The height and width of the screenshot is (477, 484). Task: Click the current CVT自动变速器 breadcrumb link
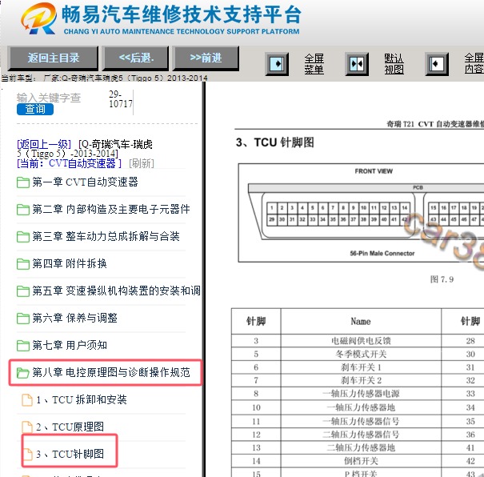[70, 163]
